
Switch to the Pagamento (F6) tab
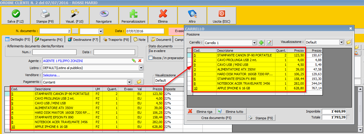49,39
